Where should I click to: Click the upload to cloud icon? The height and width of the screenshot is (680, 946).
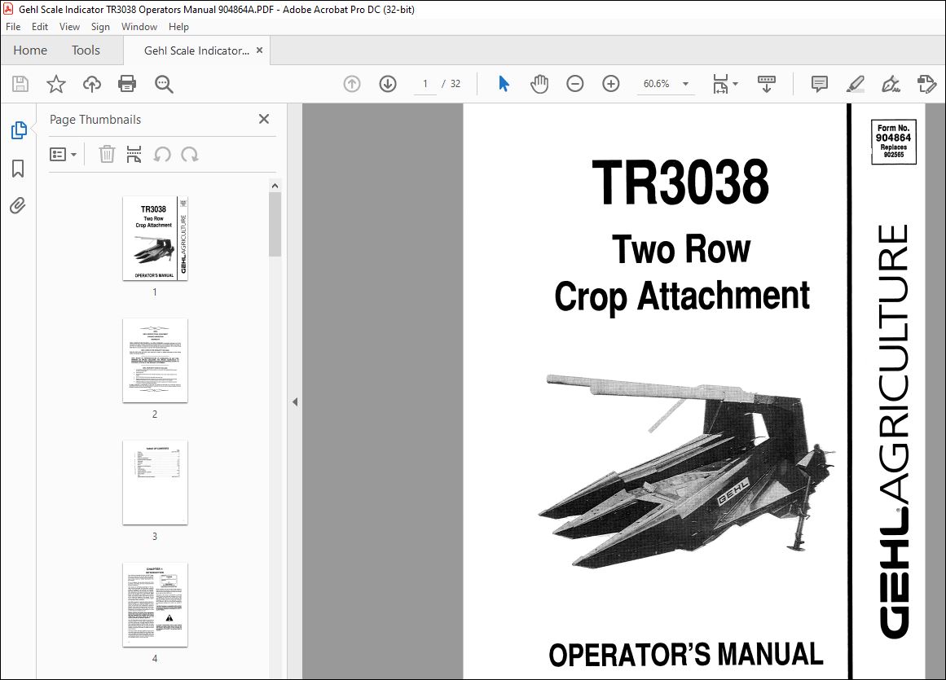point(92,84)
